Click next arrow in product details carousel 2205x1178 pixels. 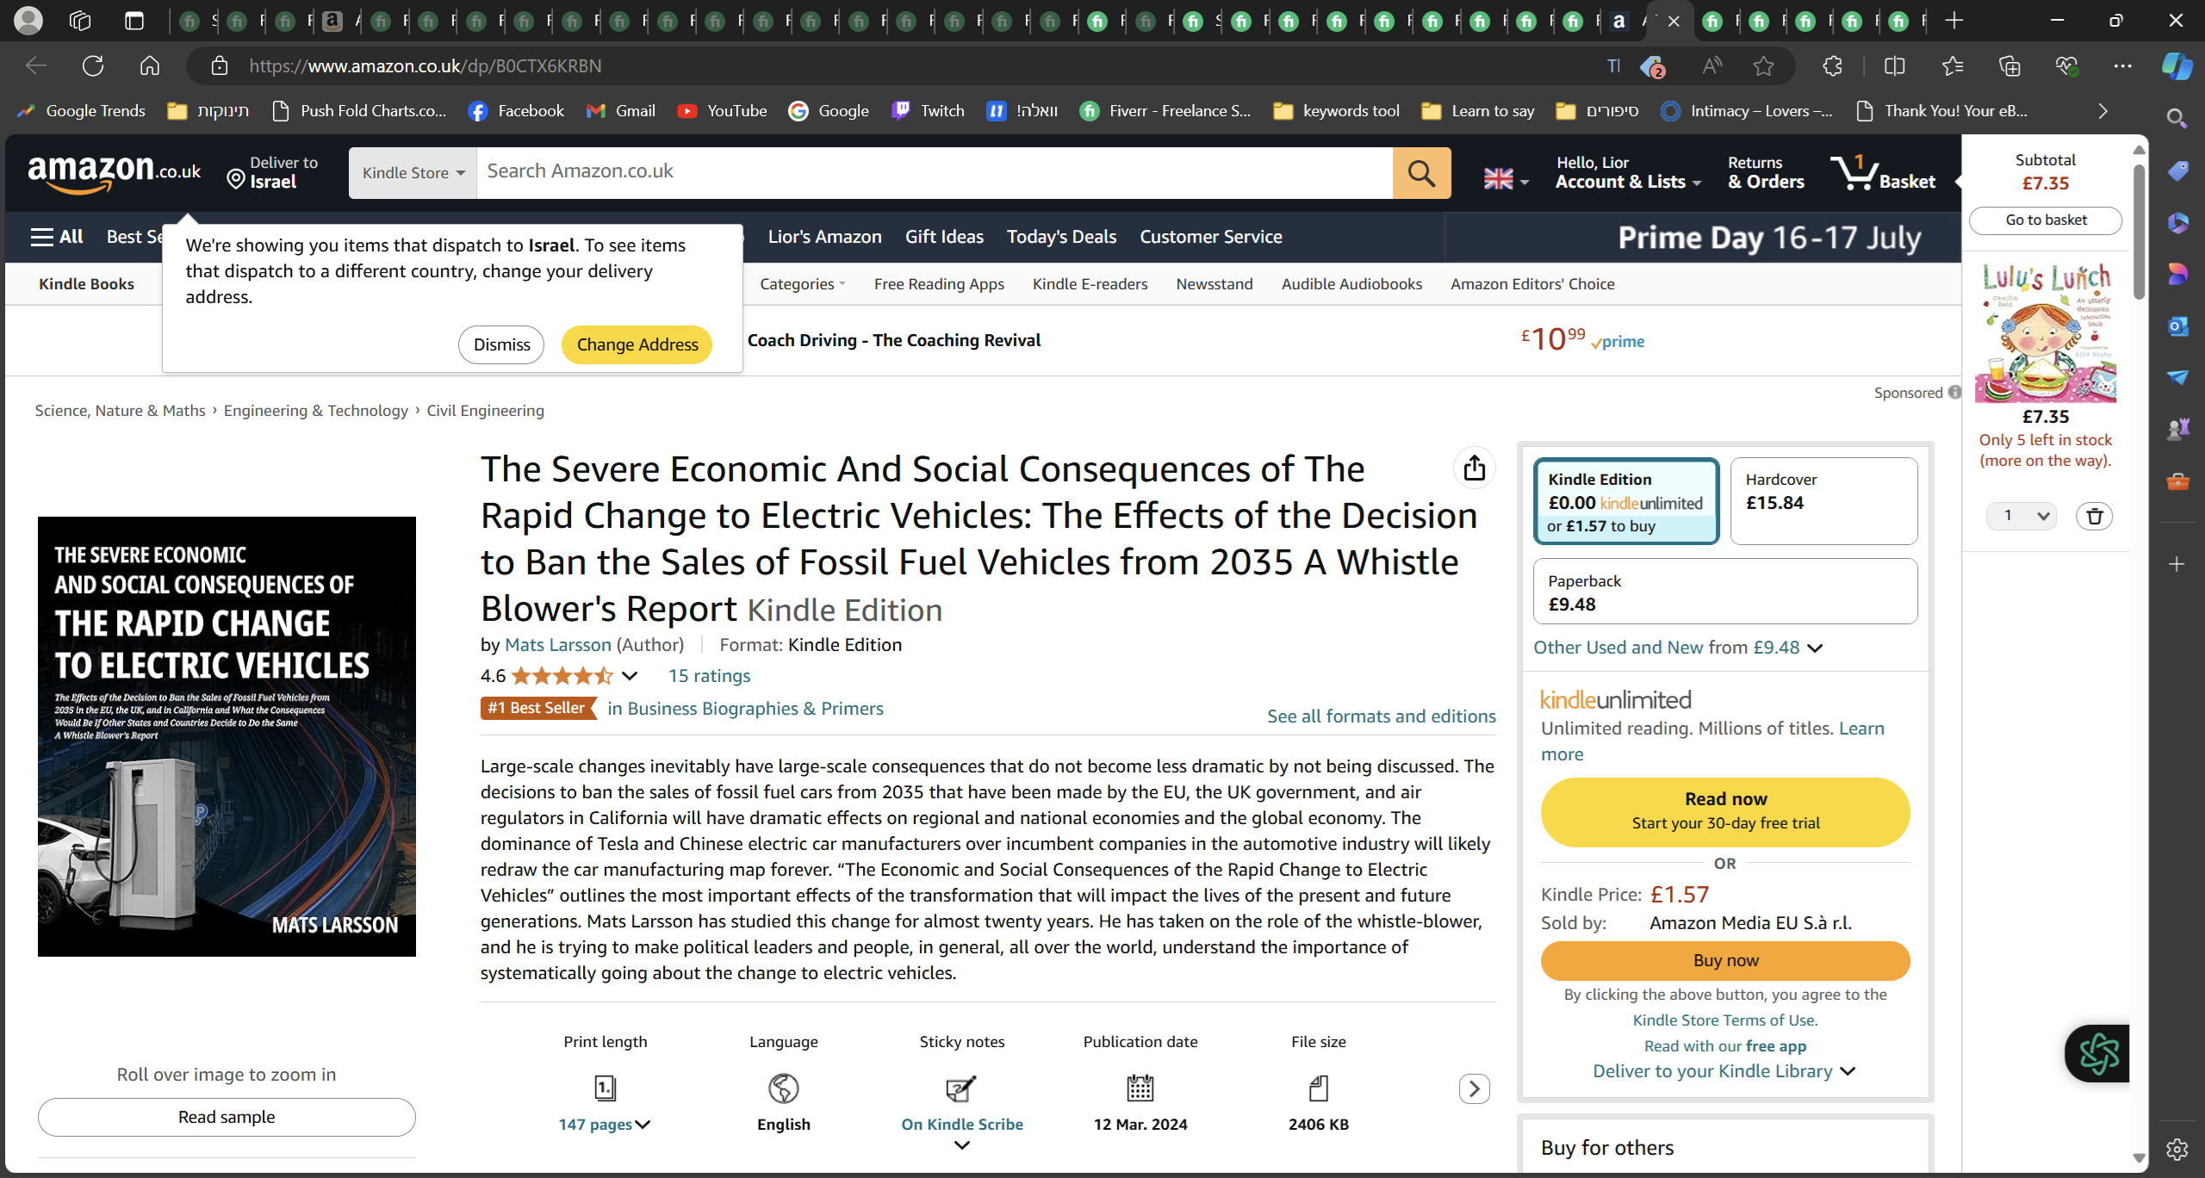[x=1474, y=1089]
